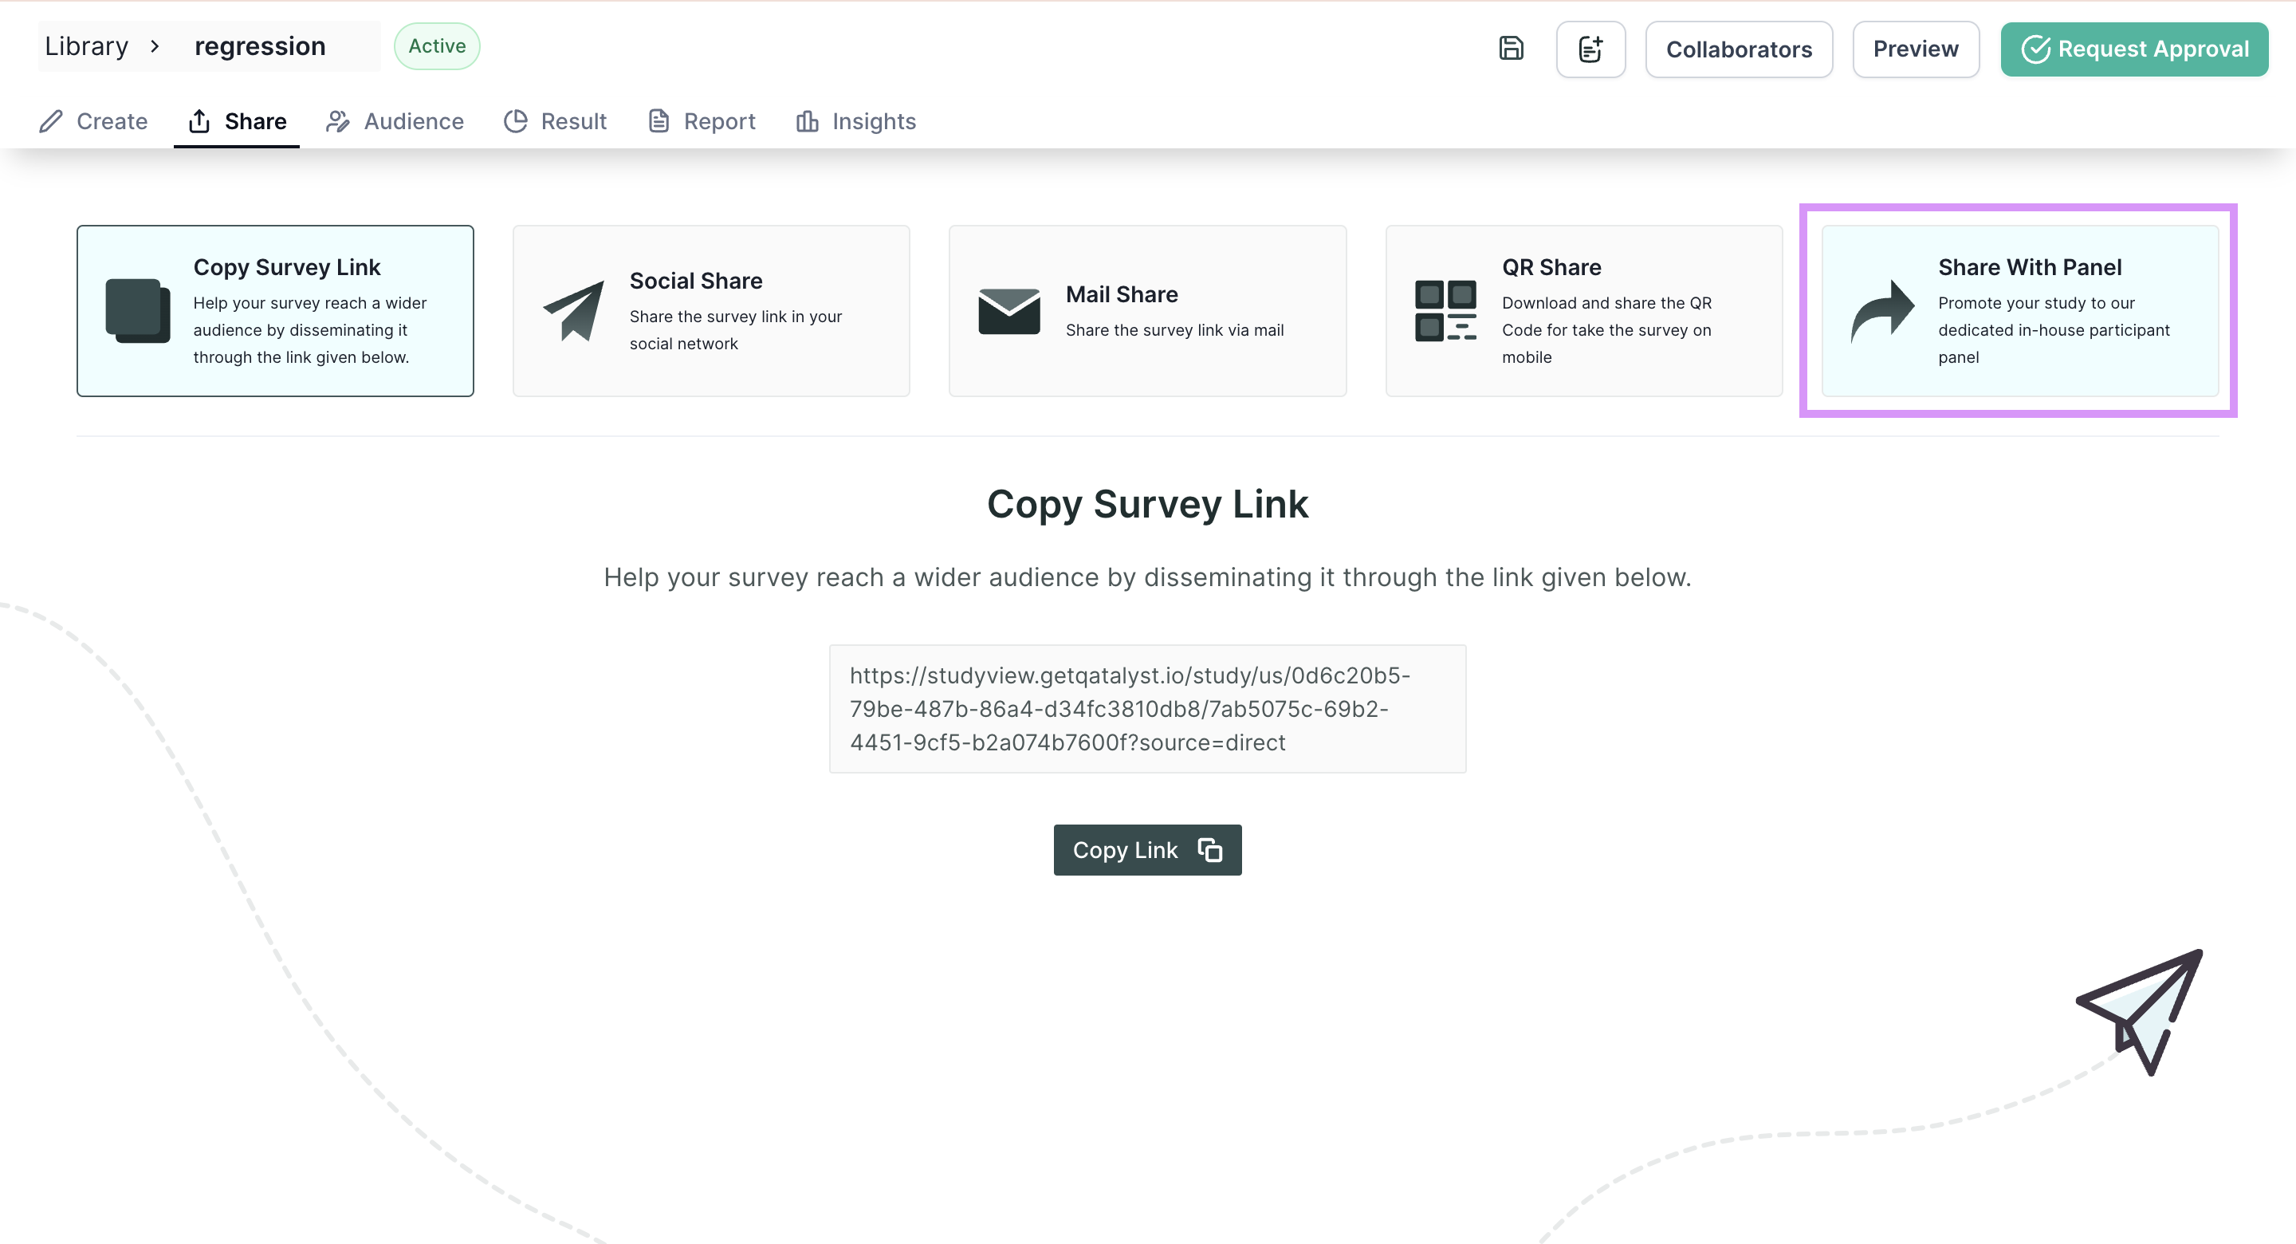Viewport: 2296px width, 1244px height.
Task: Click the survey URL text box
Action: pyautogui.click(x=1147, y=709)
